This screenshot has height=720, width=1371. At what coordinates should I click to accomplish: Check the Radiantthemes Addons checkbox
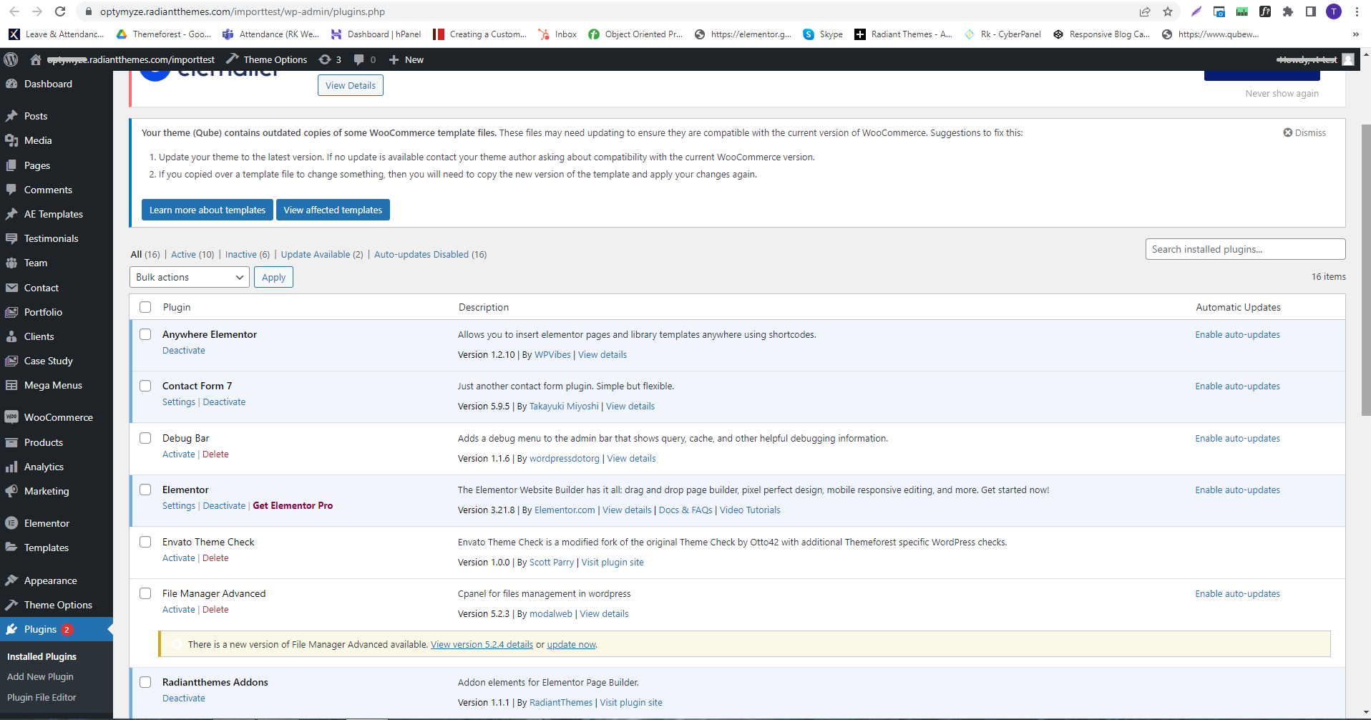(145, 682)
